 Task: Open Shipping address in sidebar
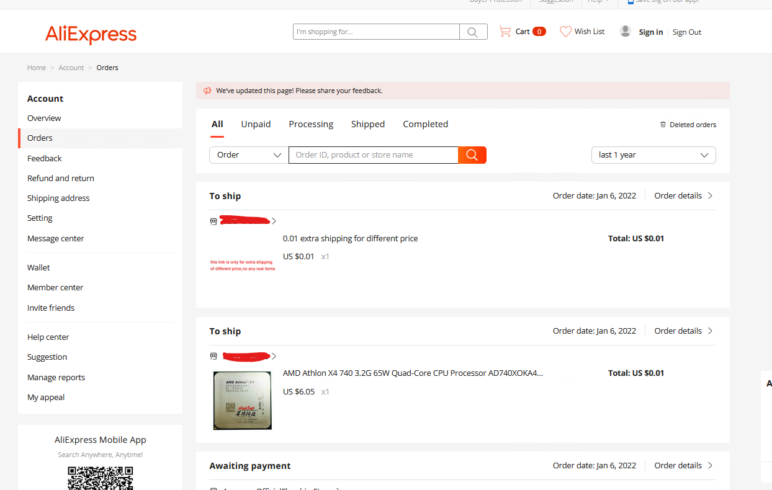58,198
